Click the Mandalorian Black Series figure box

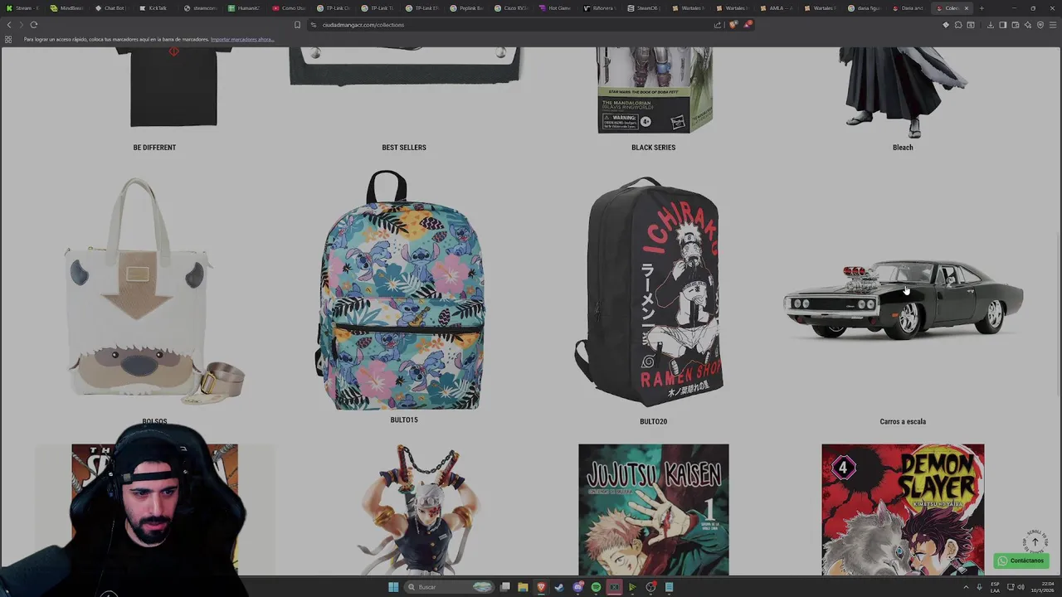655,90
